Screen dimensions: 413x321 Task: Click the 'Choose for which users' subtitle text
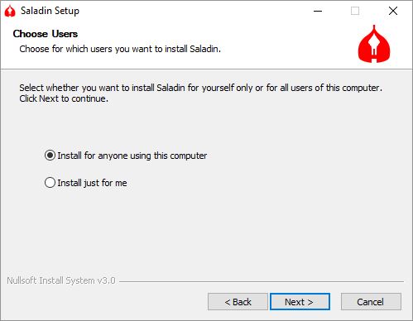[x=120, y=49]
